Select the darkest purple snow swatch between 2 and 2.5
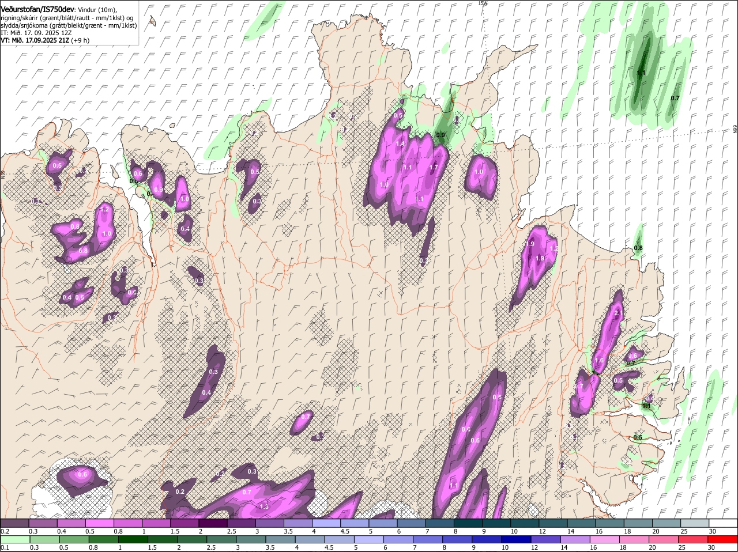This screenshot has height=552, width=738. point(213,523)
